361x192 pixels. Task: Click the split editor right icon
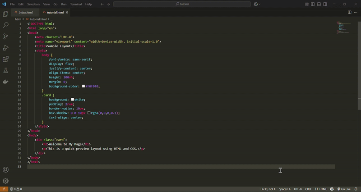tap(349, 13)
